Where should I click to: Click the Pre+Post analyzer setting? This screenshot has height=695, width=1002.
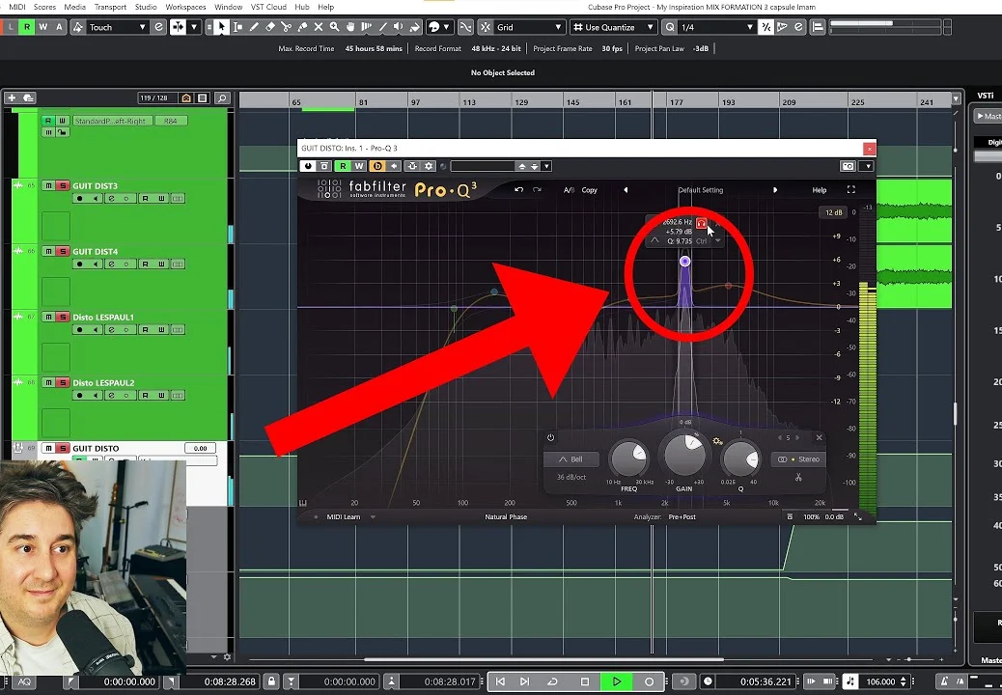point(682,516)
